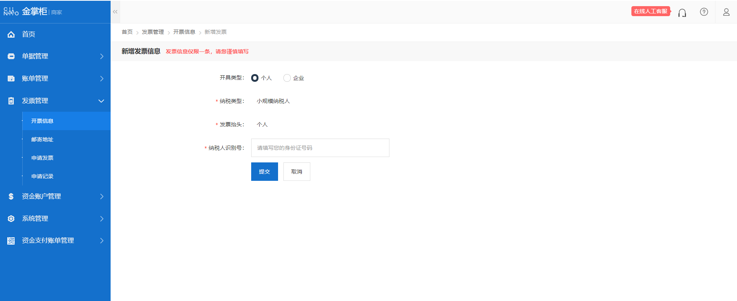Image resolution: width=737 pixels, height=301 pixels.
Task: Open the help question mark icon
Action: (x=704, y=12)
